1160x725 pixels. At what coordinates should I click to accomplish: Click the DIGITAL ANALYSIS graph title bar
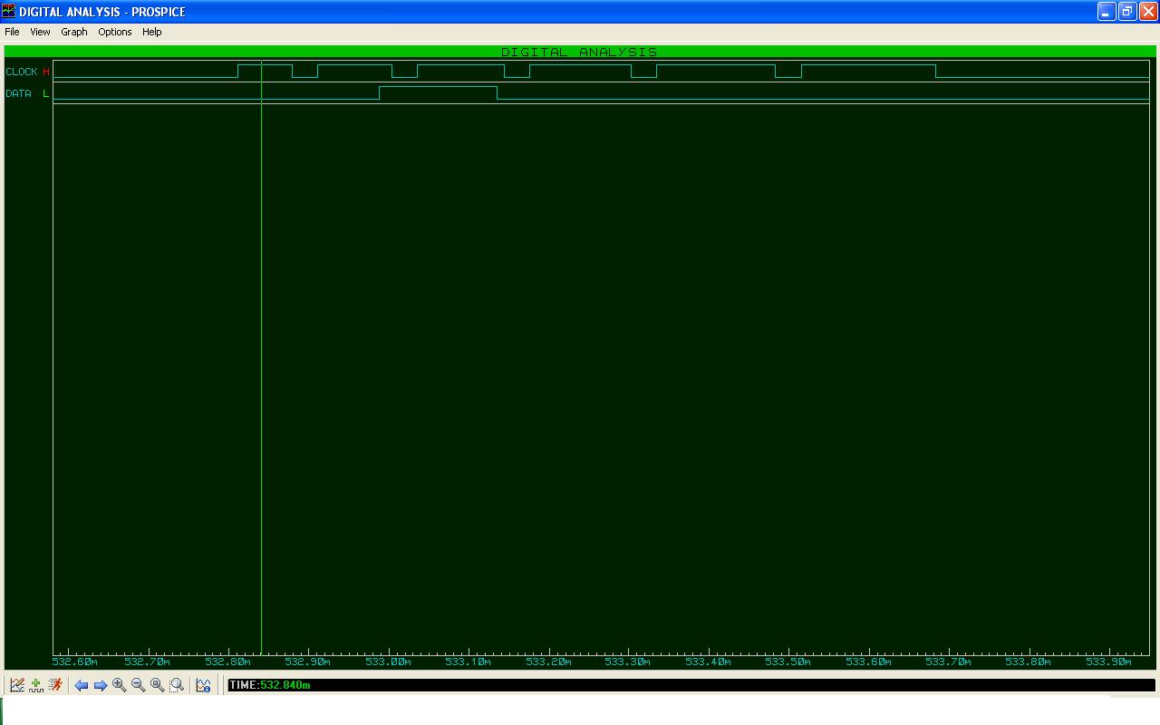580,52
